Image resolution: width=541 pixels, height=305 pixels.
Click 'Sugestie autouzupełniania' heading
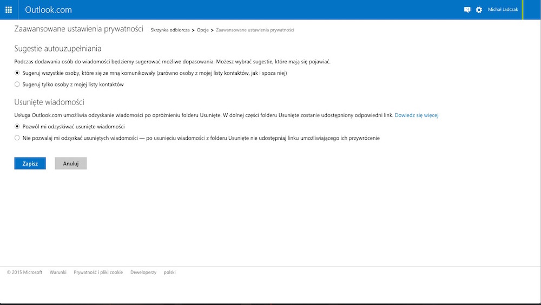58,49
